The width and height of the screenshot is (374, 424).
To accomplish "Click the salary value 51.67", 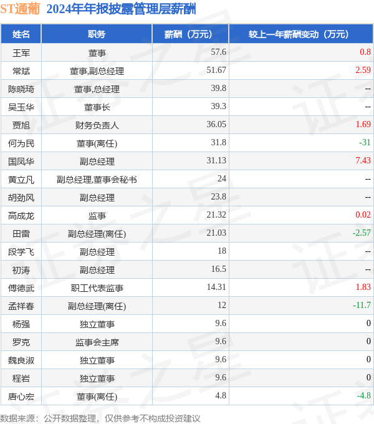I will click(x=216, y=70).
